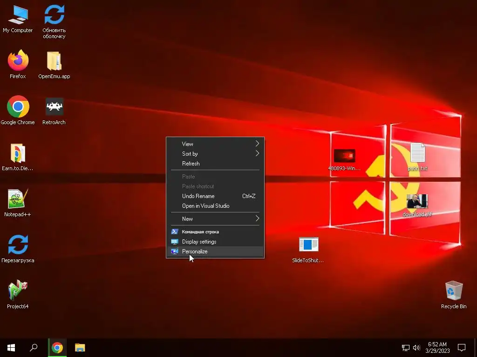
Task: Expand the View submenu
Action: coord(215,144)
